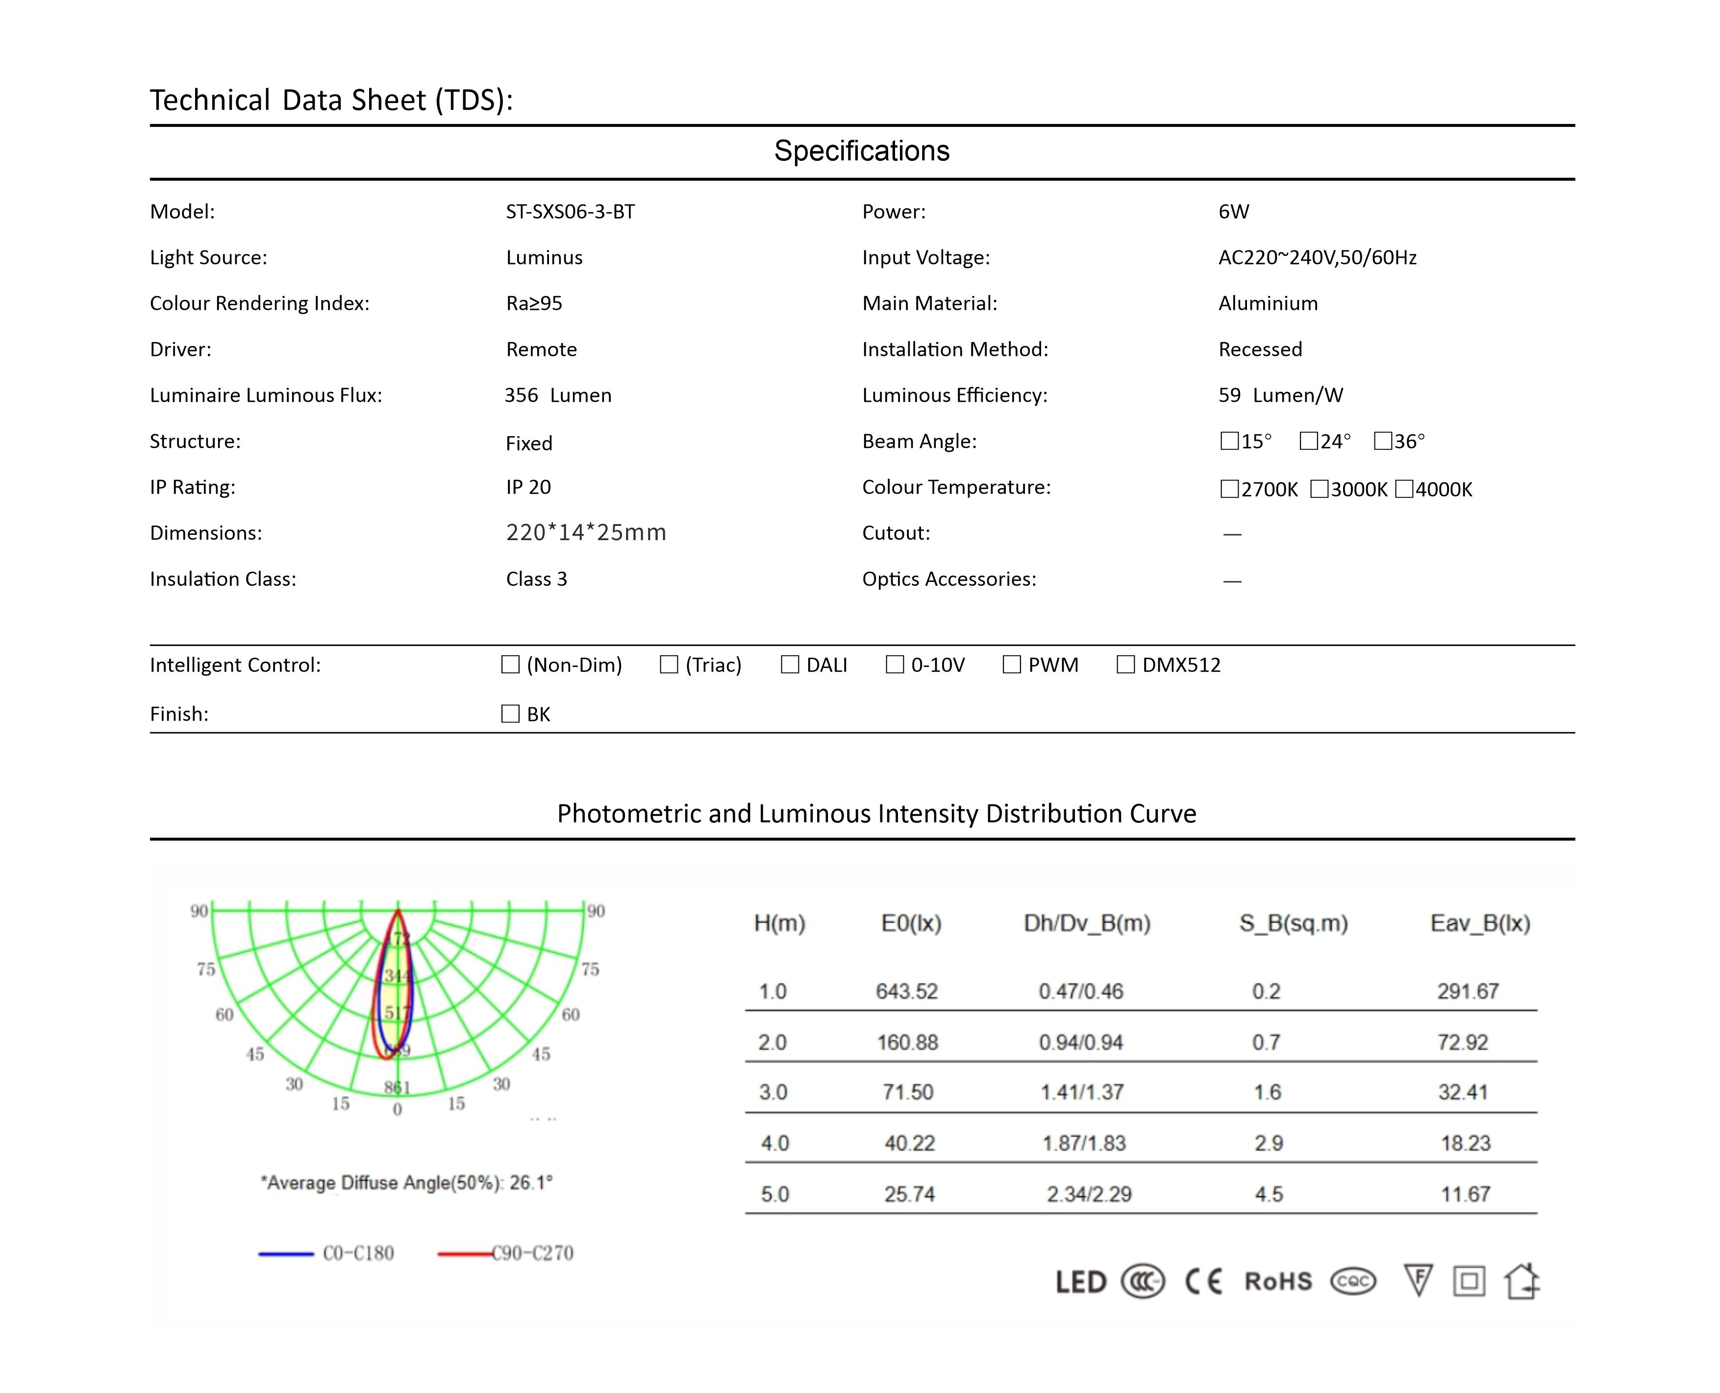The height and width of the screenshot is (1393, 1720).
Task: Tick the DMX512 checkbox
Action: (x=1125, y=665)
